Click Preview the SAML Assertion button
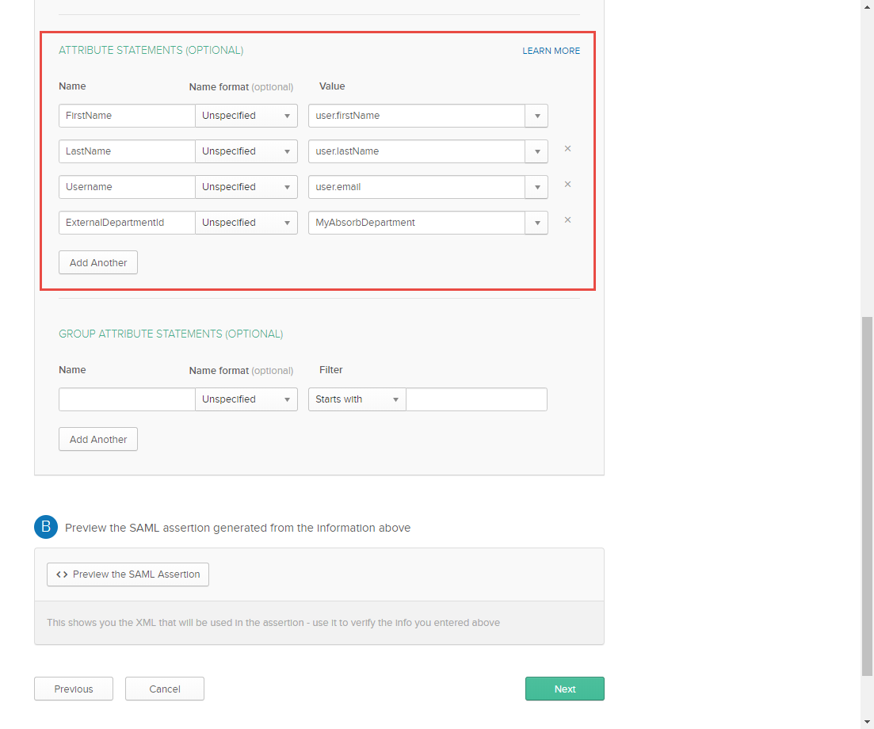This screenshot has height=729, width=874. pos(128,574)
